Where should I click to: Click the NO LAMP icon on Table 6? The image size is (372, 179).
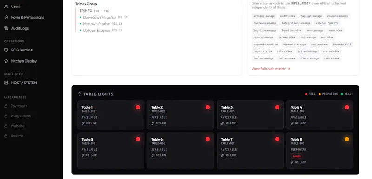point(153,156)
